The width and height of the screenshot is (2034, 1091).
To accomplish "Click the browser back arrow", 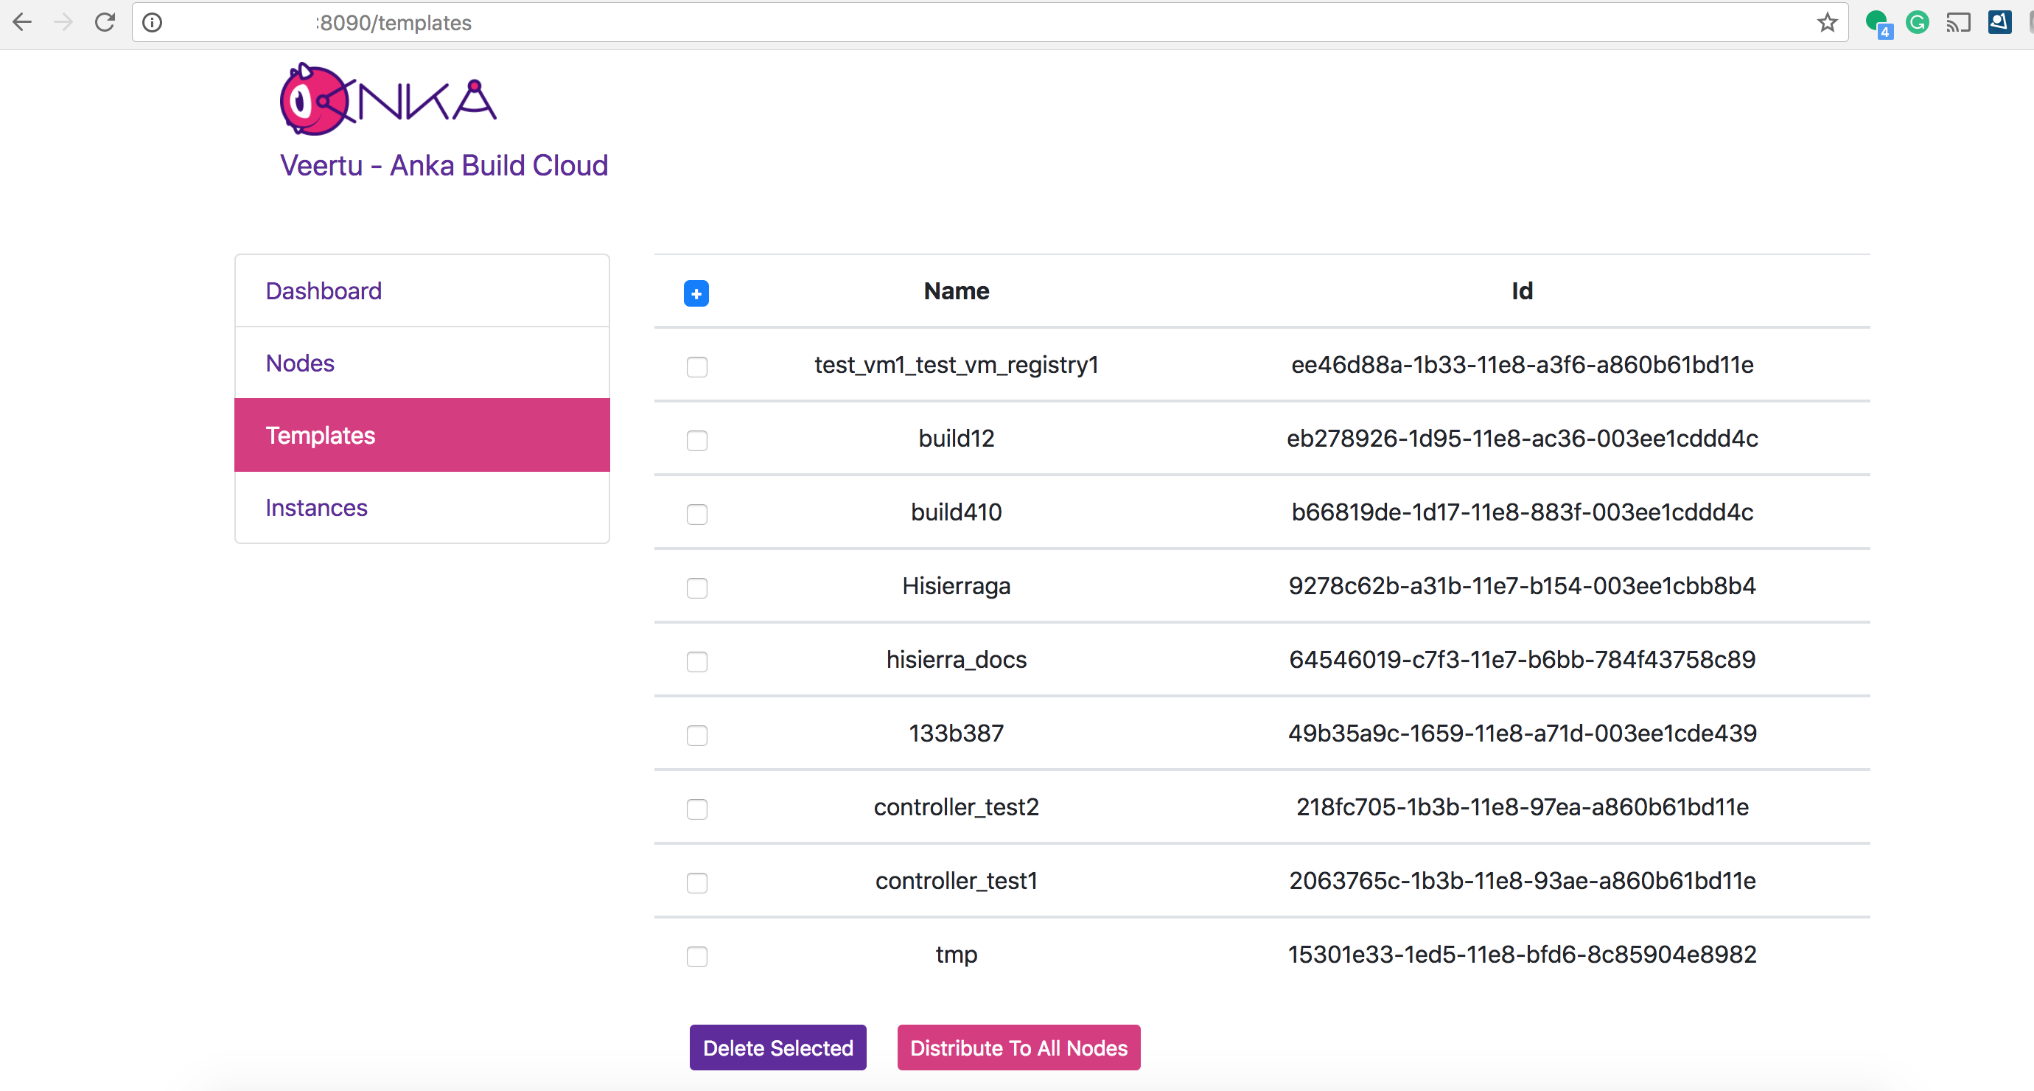I will click(23, 22).
